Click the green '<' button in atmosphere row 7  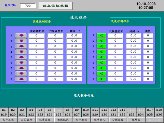click(101, 68)
